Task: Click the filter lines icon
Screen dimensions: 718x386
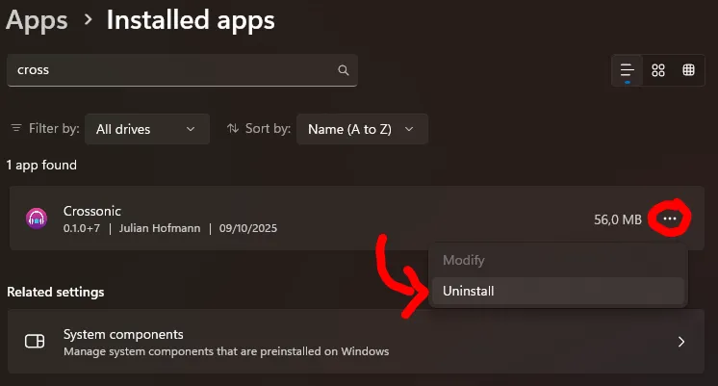Action: pyautogui.click(x=16, y=128)
